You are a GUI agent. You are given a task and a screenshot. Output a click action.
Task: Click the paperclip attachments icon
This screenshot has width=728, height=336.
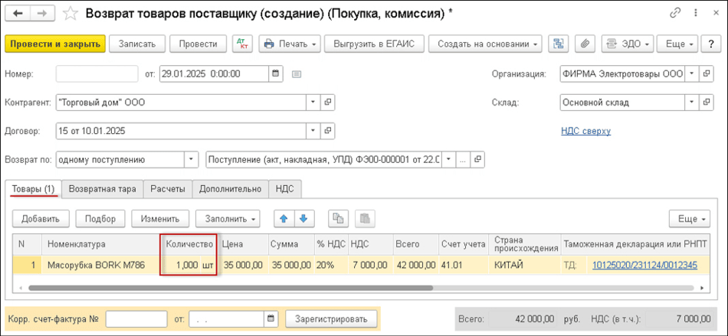(x=584, y=44)
